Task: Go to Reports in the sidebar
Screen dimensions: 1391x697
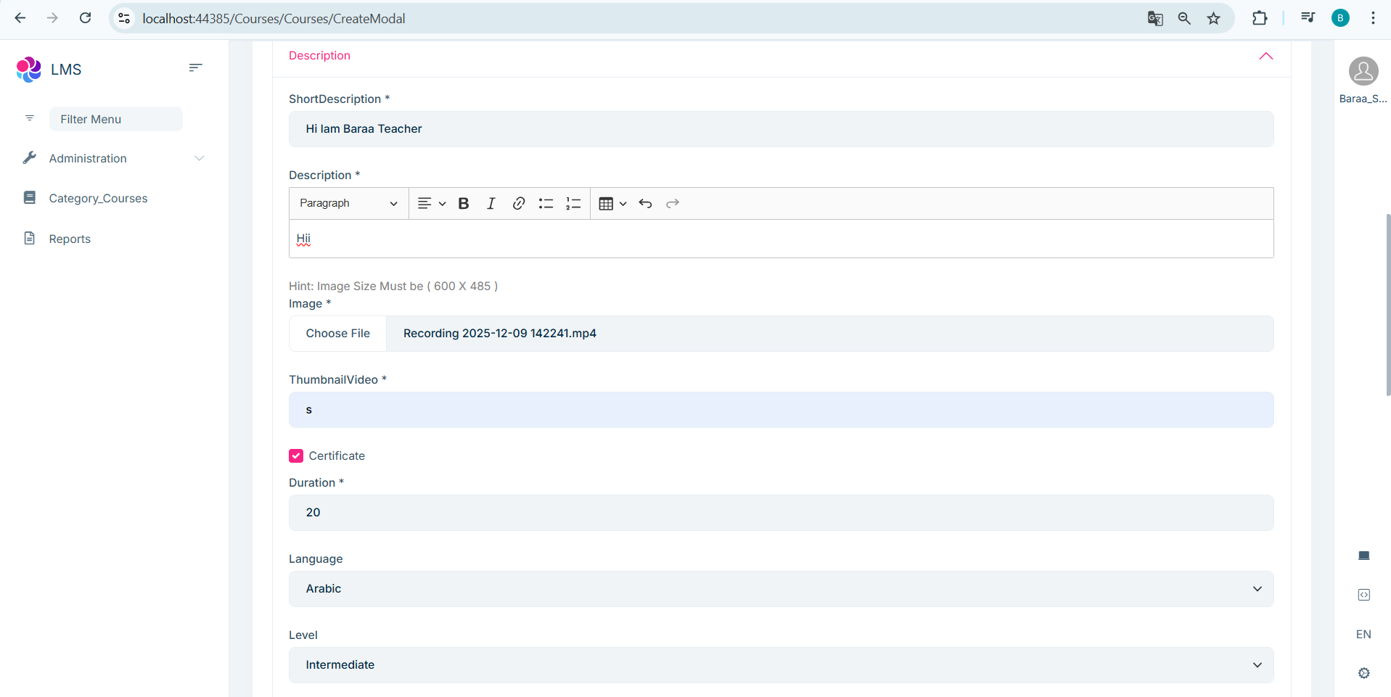Action: click(70, 239)
